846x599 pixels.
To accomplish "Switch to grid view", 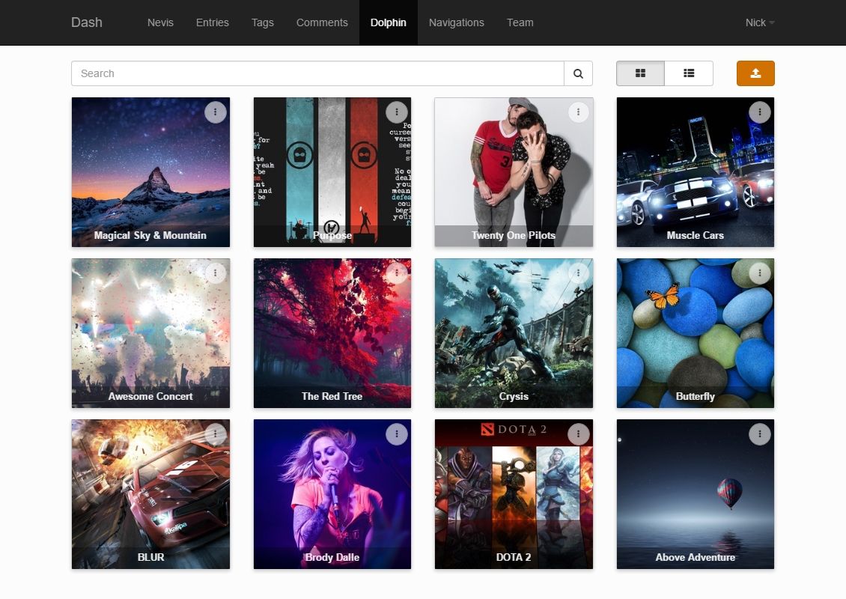I will 640,73.
